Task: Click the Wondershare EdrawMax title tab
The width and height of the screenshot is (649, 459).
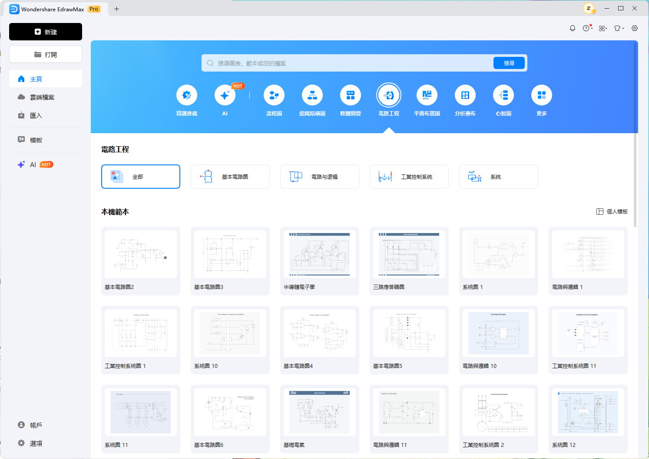Action: tap(55, 9)
